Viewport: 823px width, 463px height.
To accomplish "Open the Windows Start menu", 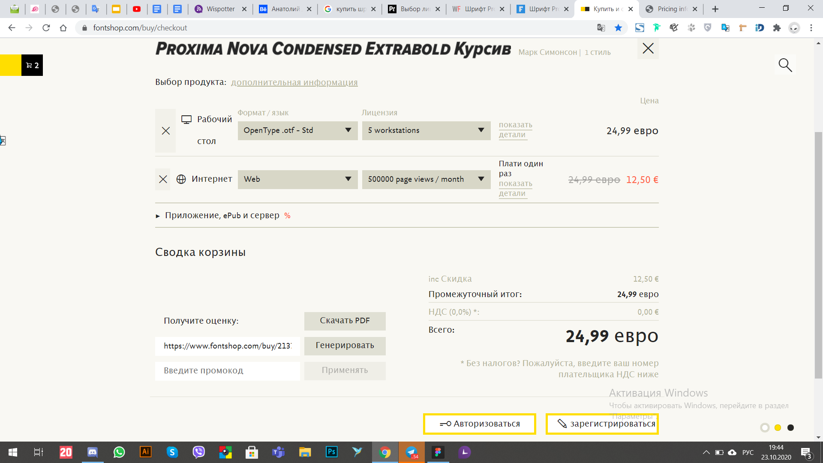I will click(x=13, y=452).
